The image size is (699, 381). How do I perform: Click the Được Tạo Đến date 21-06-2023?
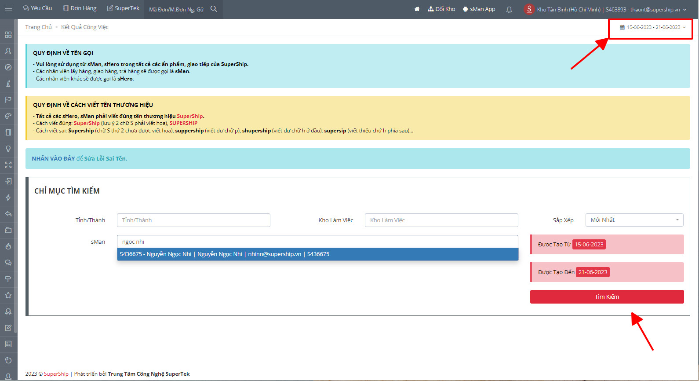coord(593,272)
